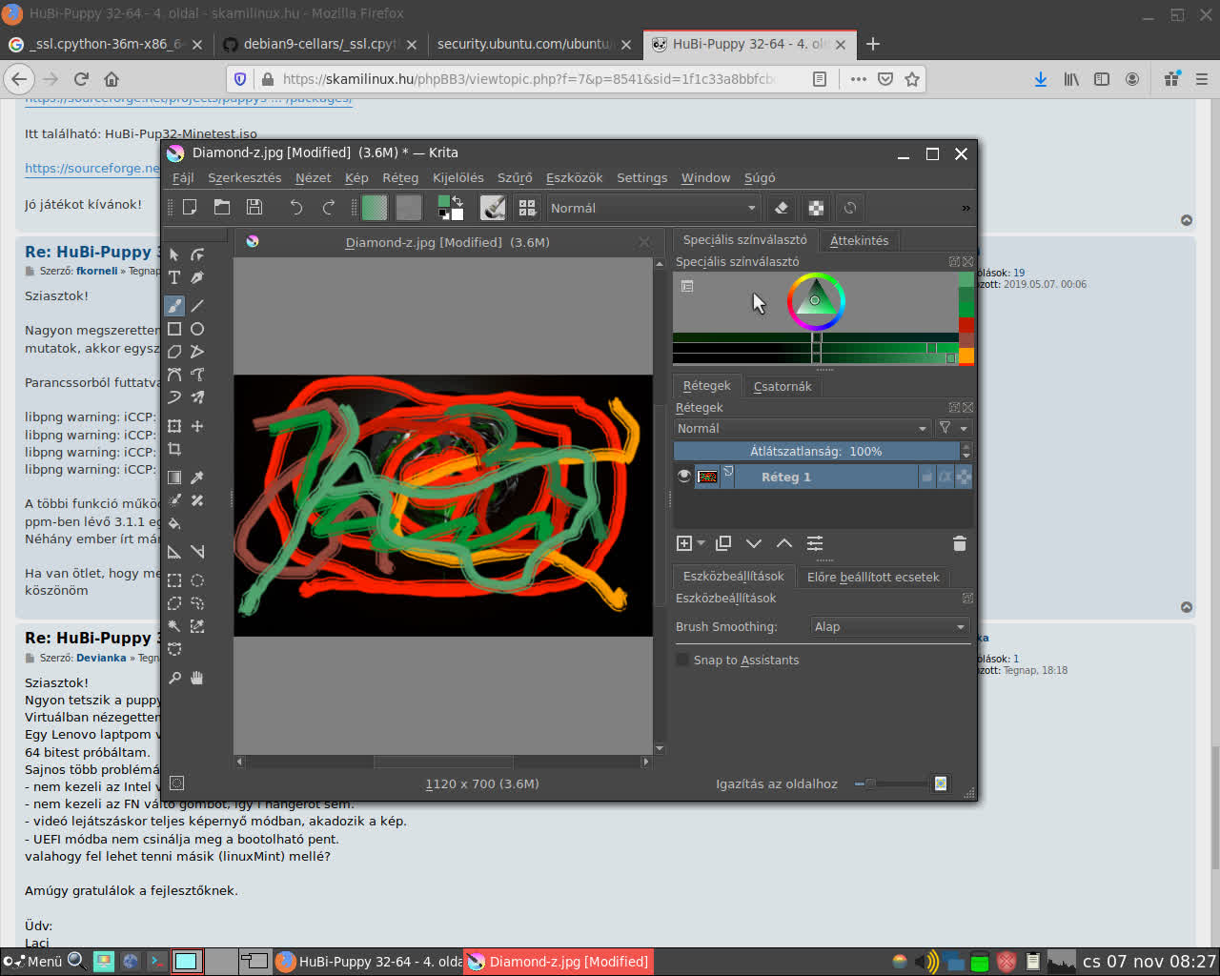Select the Multibrush tool
This screenshot has width=1220, height=976.
(x=197, y=397)
